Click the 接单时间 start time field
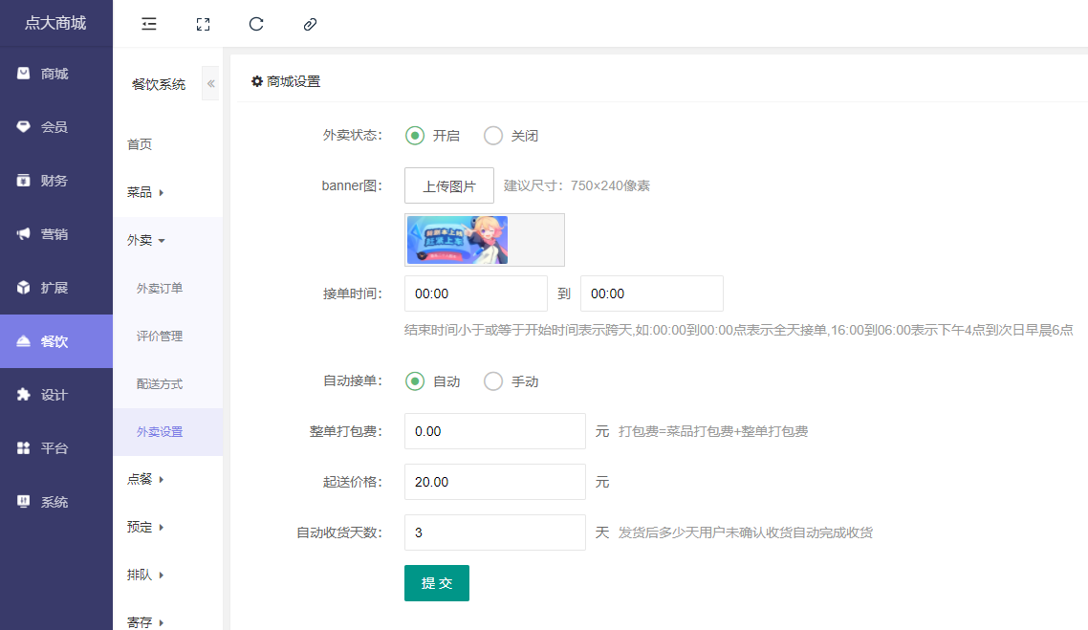 coord(476,293)
